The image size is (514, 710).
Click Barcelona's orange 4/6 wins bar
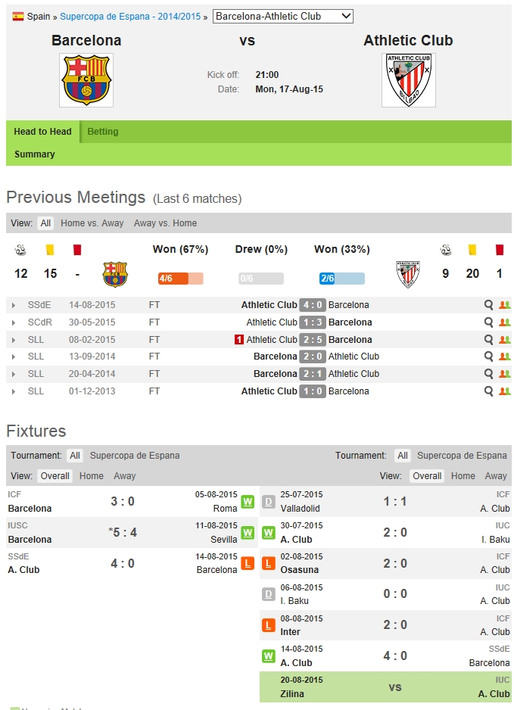point(180,279)
